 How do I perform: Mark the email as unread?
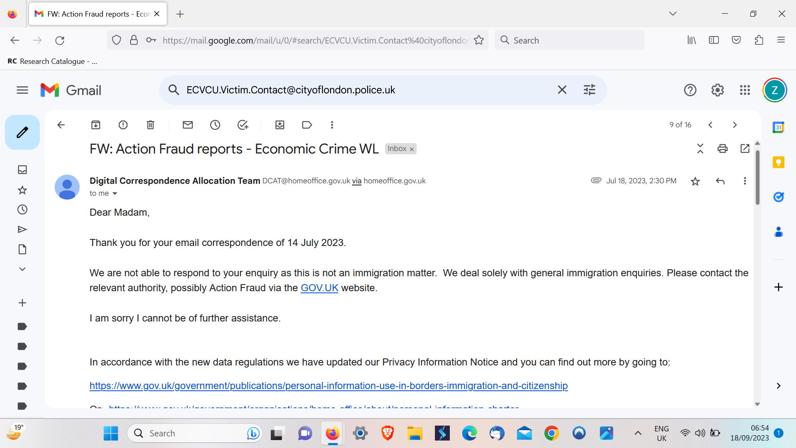click(x=188, y=125)
